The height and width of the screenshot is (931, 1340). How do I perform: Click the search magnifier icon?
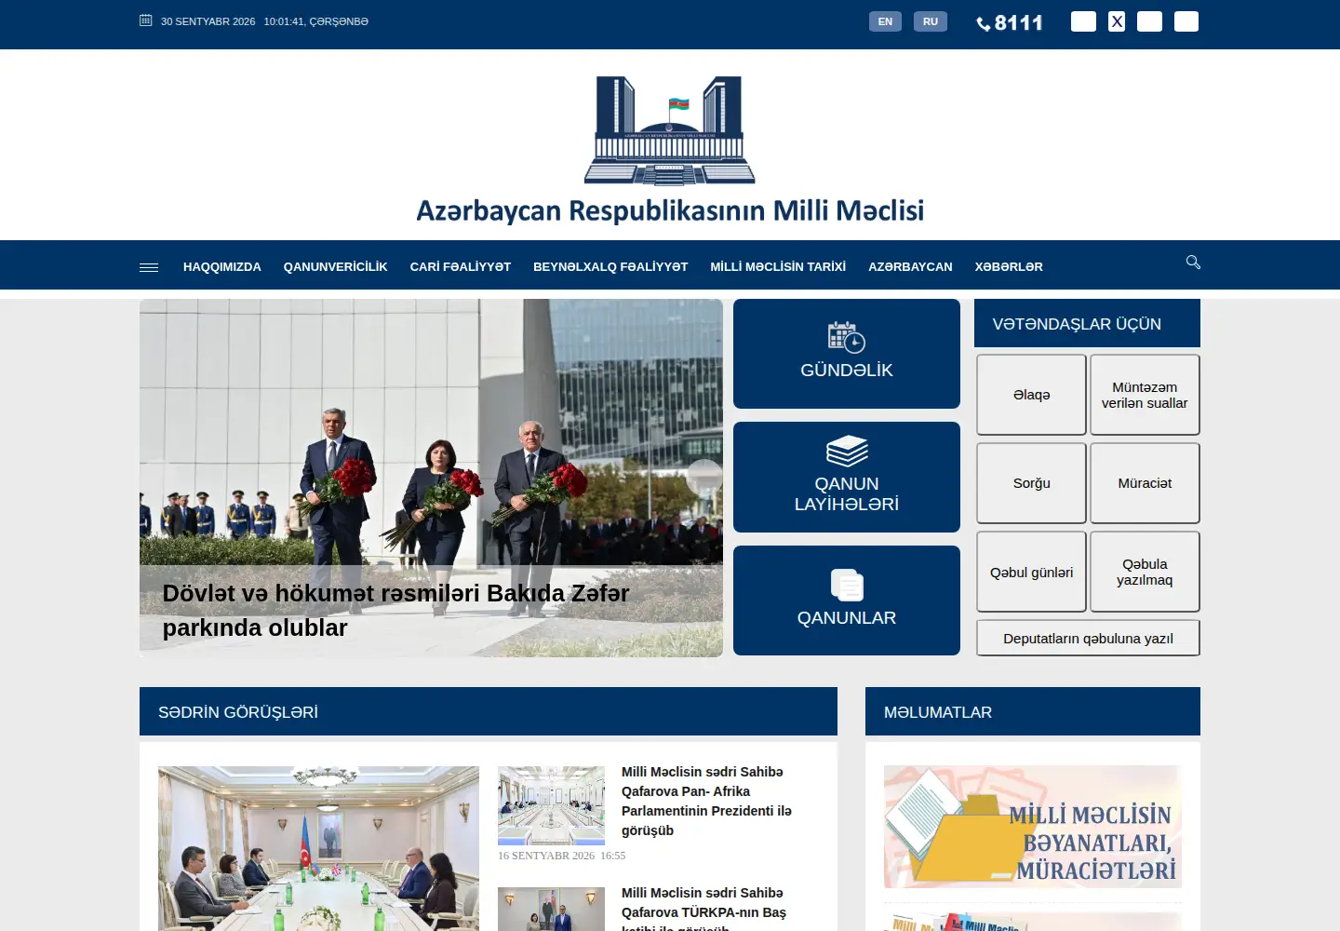click(x=1193, y=263)
